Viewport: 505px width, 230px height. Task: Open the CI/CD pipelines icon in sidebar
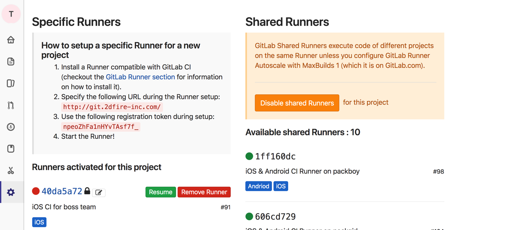coord(11,127)
